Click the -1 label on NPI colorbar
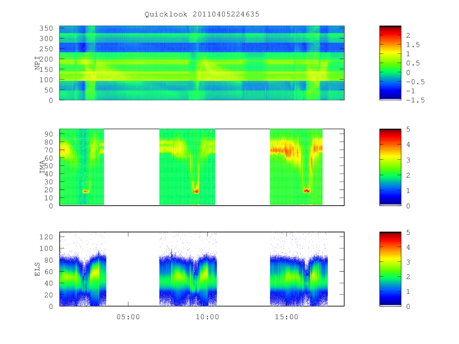The width and height of the screenshot is (459, 344). tap(410, 91)
